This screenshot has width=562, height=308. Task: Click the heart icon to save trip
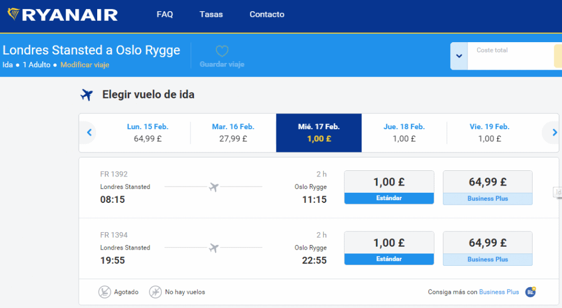point(222,51)
